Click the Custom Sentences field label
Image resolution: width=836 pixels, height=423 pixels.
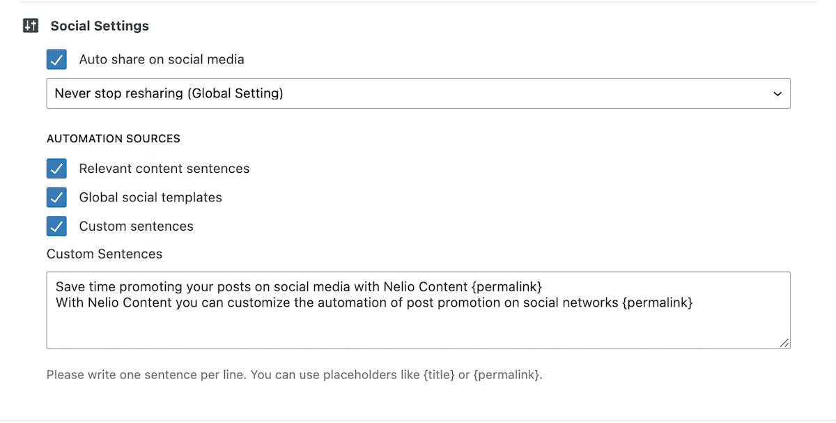tap(104, 254)
